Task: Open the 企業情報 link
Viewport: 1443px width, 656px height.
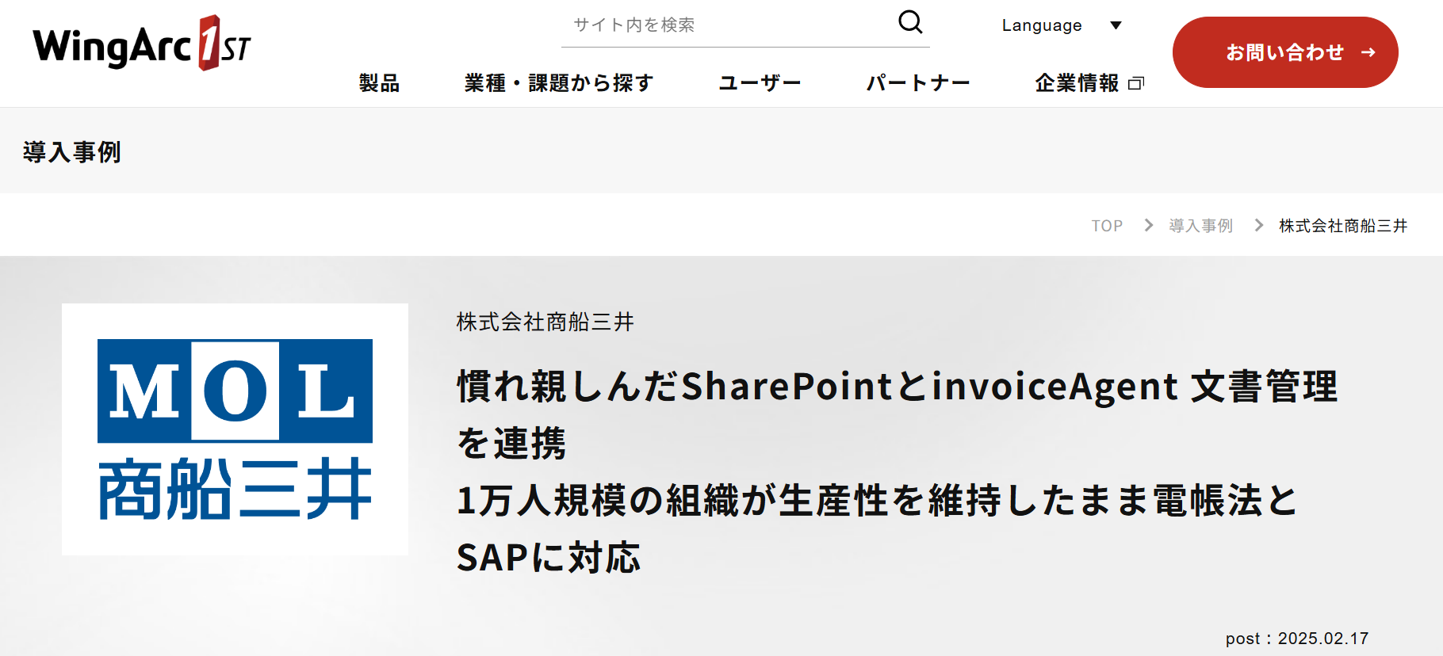Action: coord(1077,83)
